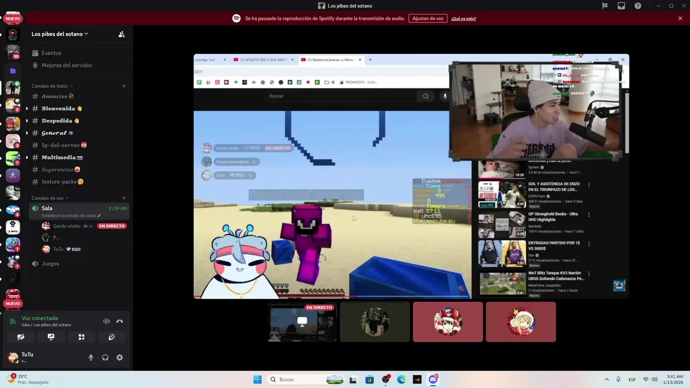The image size is (690, 388).
Task: Close the stream popout with X
Action: click(623, 59)
